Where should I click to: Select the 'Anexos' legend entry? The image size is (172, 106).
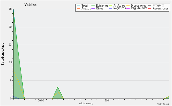(86, 8)
